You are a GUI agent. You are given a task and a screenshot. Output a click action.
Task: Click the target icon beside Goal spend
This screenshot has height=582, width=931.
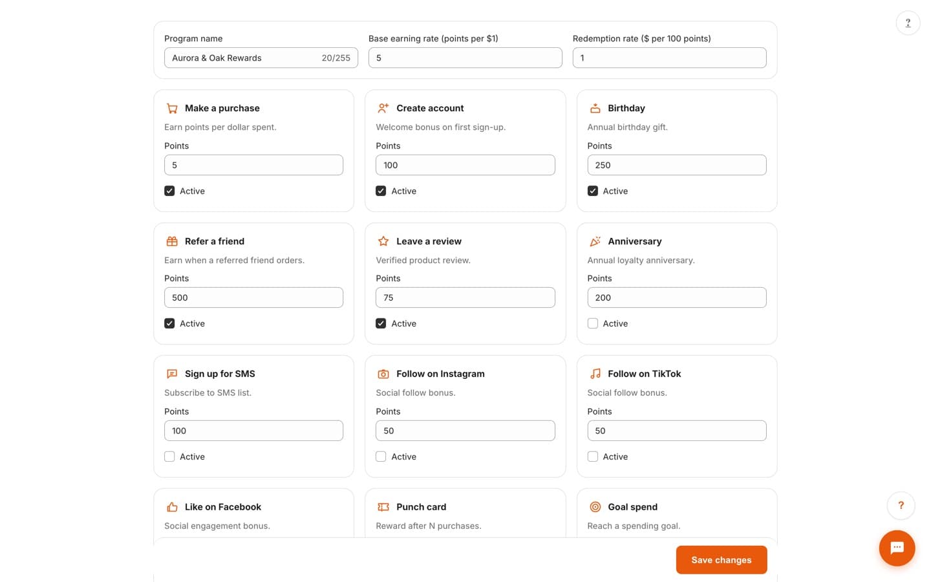pyautogui.click(x=595, y=507)
